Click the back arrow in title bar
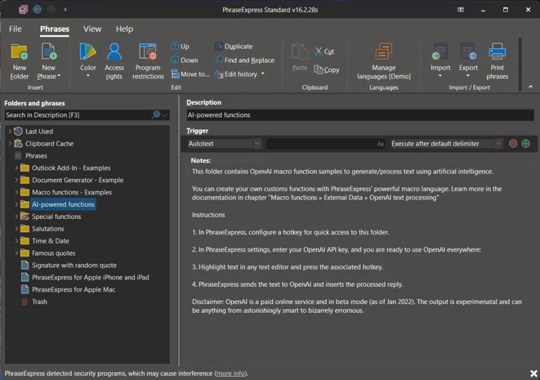The width and height of the screenshot is (540, 380). (x=37, y=9)
